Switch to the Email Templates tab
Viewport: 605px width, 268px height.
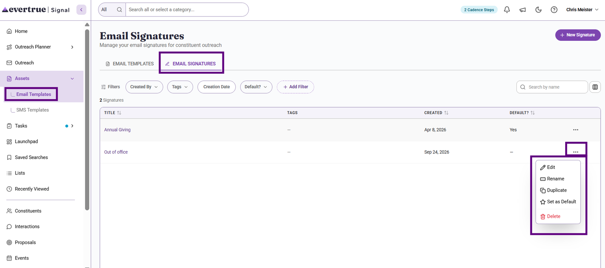(x=130, y=64)
